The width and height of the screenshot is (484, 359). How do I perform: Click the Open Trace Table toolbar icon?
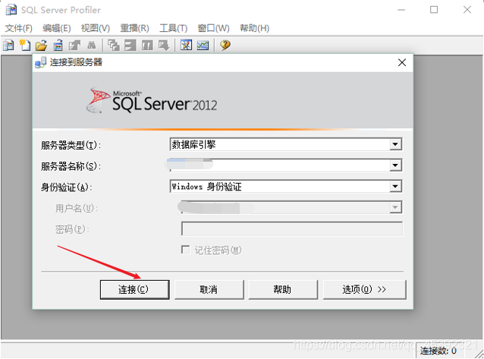[x=58, y=46]
